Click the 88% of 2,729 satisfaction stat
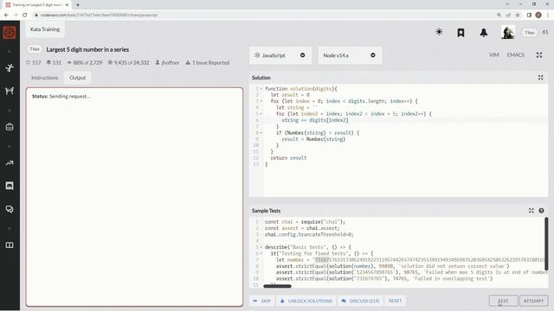The width and height of the screenshot is (554, 311). tap(85, 62)
